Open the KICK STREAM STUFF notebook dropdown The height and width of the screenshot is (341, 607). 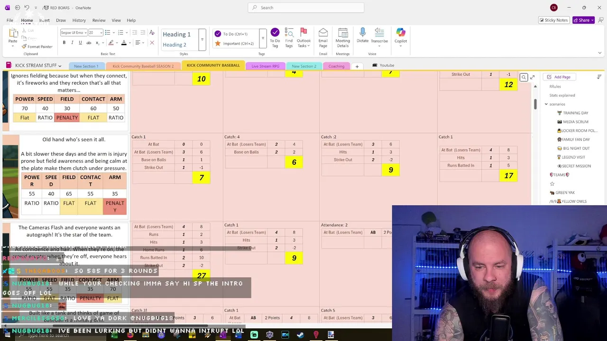coord(60,66)
